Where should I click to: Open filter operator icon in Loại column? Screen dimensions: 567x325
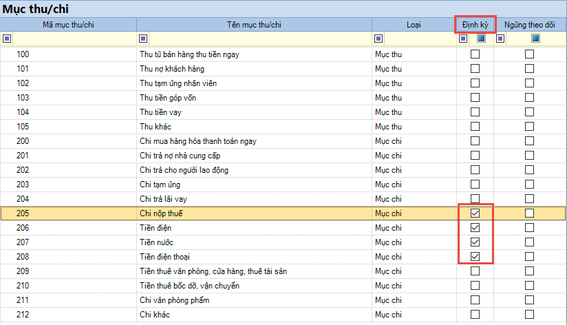click(378, 39)
